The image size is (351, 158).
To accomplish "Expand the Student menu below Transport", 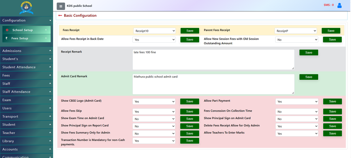I will (26, 125).
